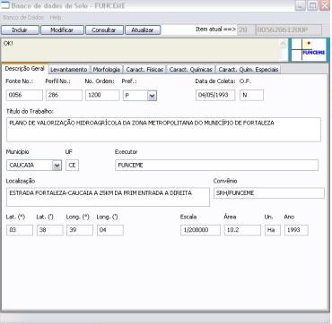
Task: Click the application icon in title bar
Action: [x=5, y=5]
